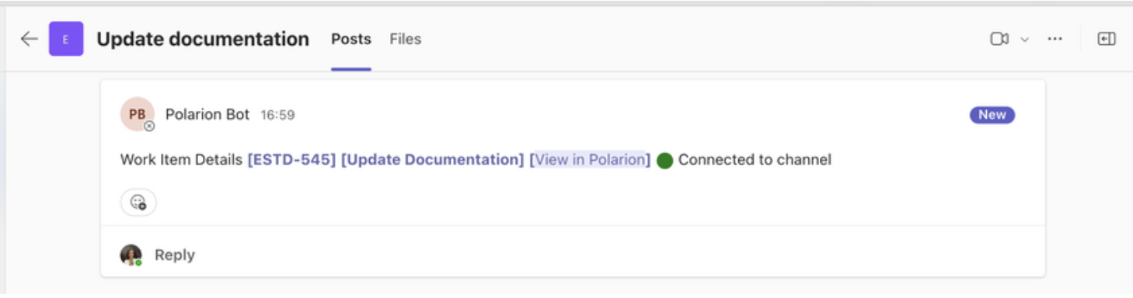Open the More options ellipsis menu
The height and width of the screenshot is (298, 1133).
1055,39
